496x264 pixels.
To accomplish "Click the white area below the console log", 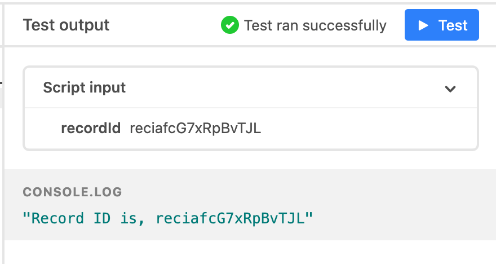I will 250,252.
